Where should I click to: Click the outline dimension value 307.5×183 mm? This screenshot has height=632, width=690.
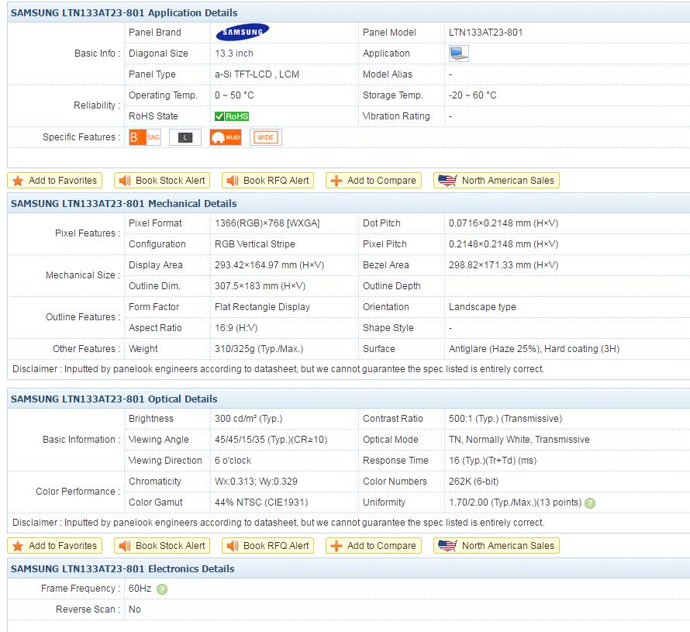(260, 286)
